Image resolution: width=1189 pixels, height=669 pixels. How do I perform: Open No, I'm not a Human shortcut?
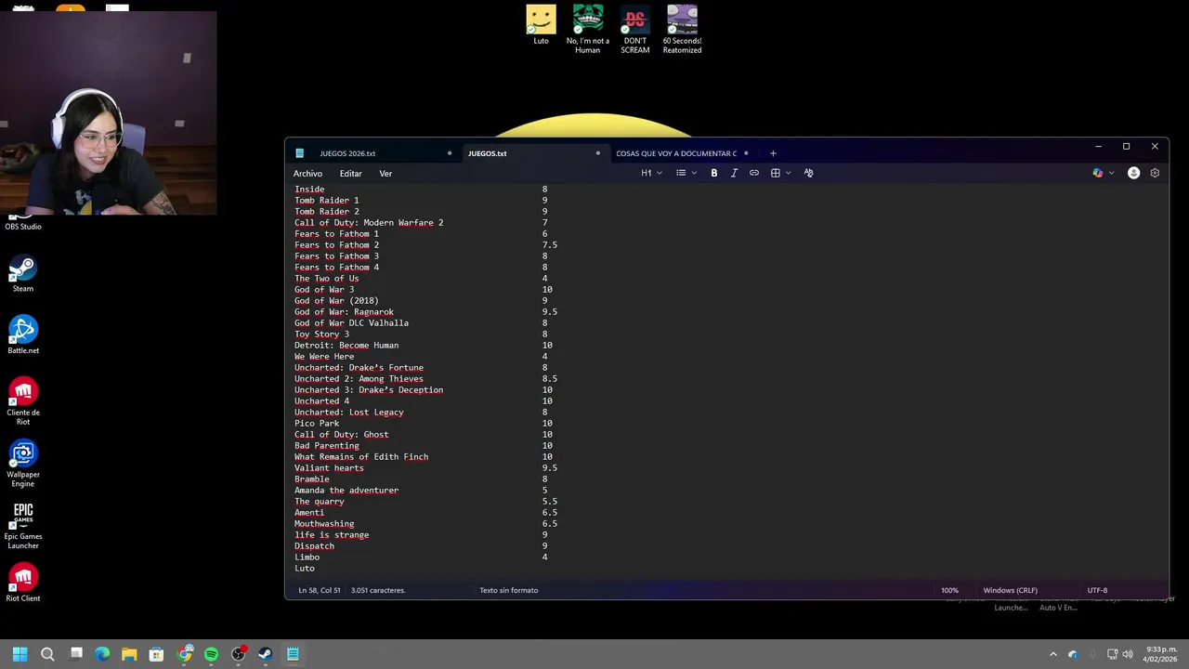588,29
